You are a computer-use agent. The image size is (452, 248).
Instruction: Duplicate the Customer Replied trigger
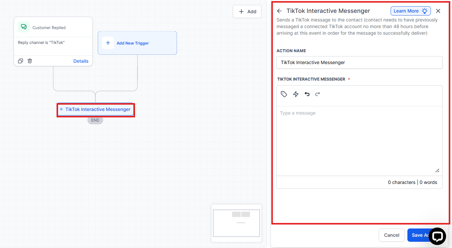pyautogui.click(x=20, y=61)
